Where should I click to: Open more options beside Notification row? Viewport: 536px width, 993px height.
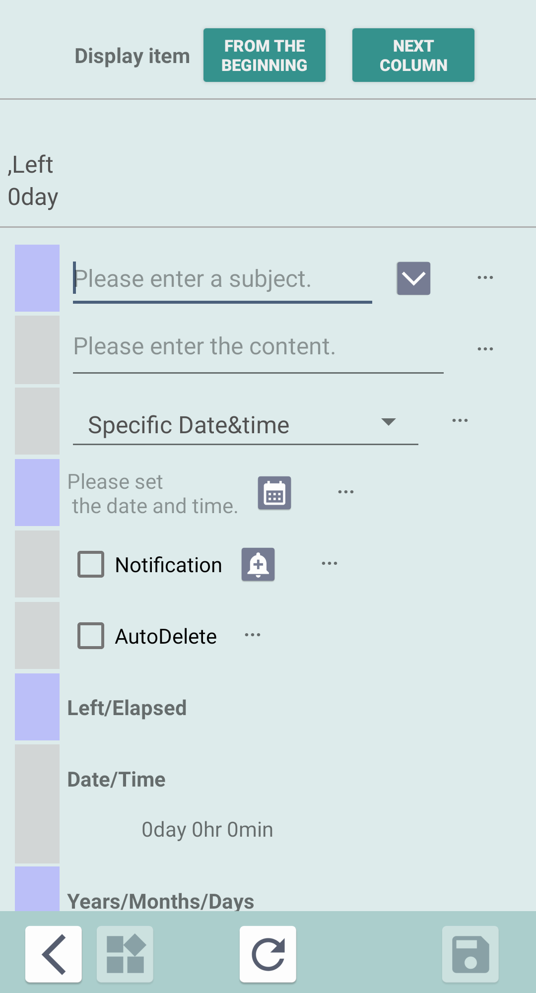click(x=330, y=564)
